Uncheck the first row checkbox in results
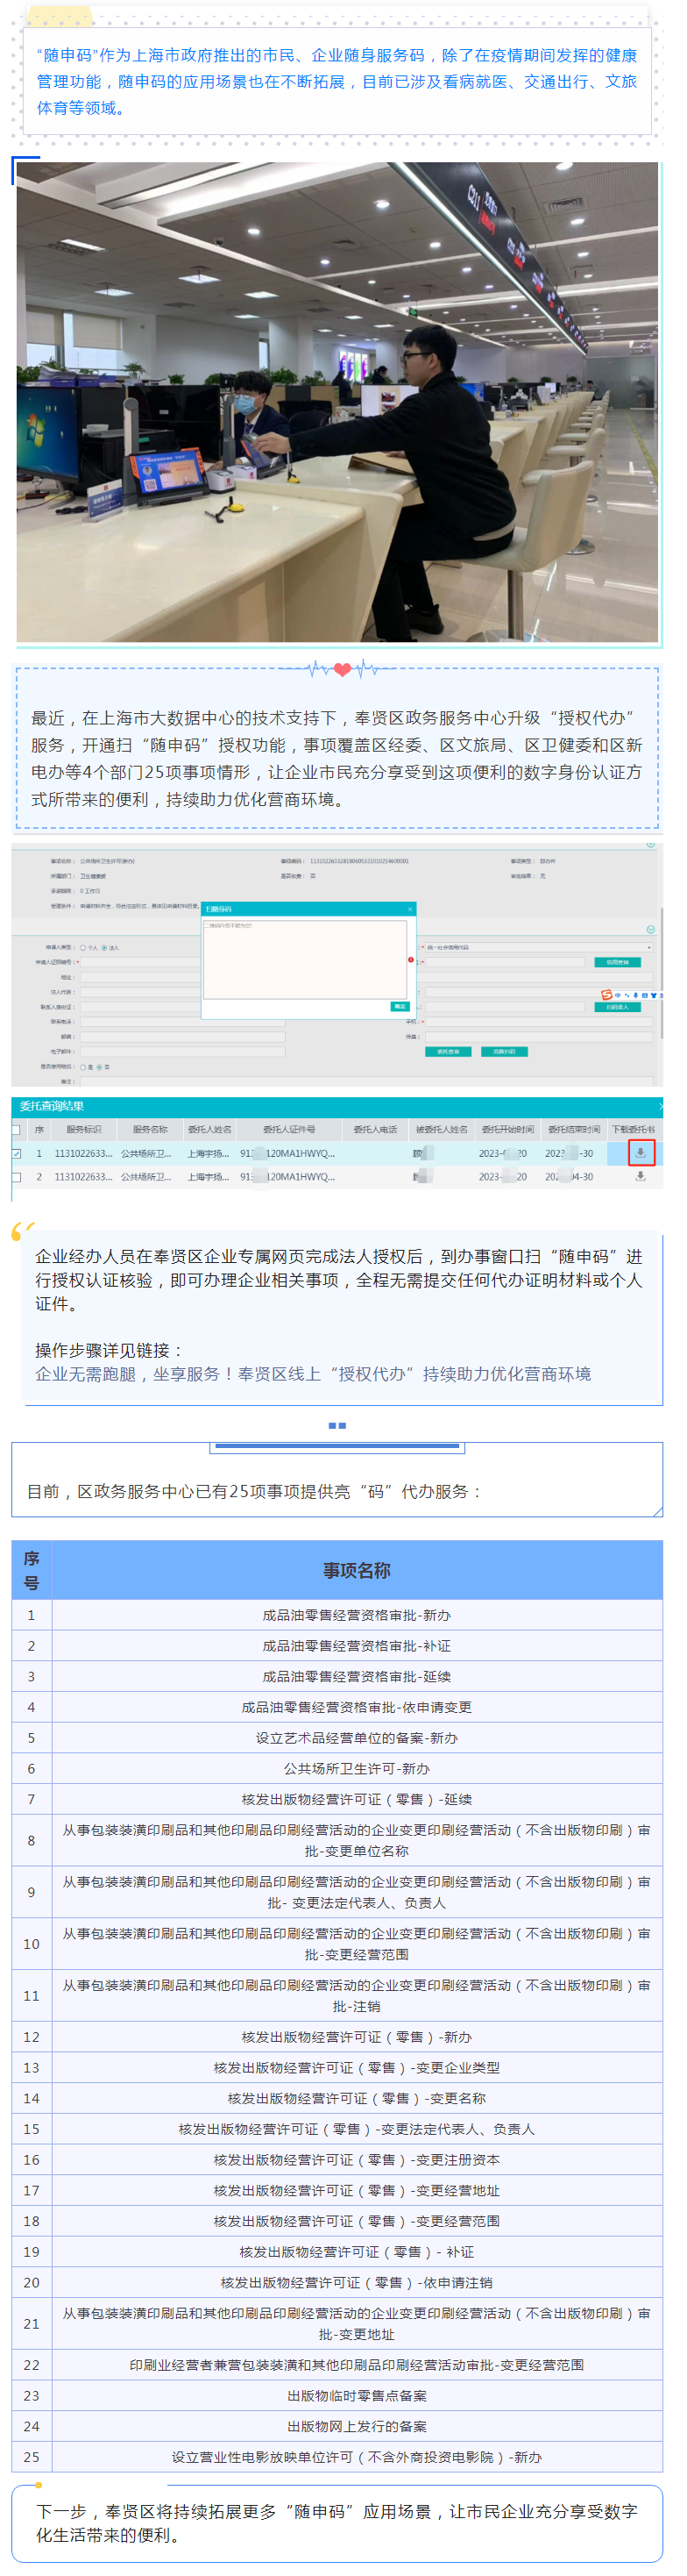The image size is (687, 2576). point(17,1153)
